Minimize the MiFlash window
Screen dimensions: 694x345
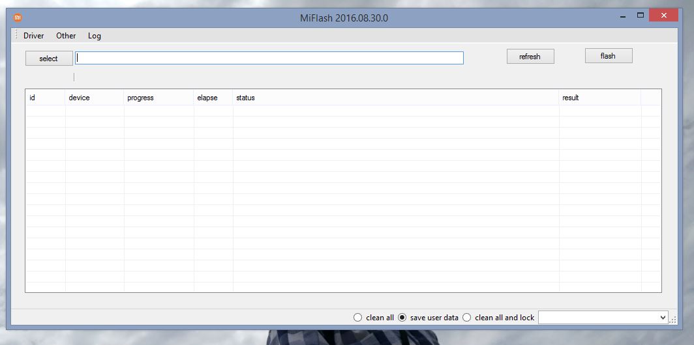tap(620, 15)
